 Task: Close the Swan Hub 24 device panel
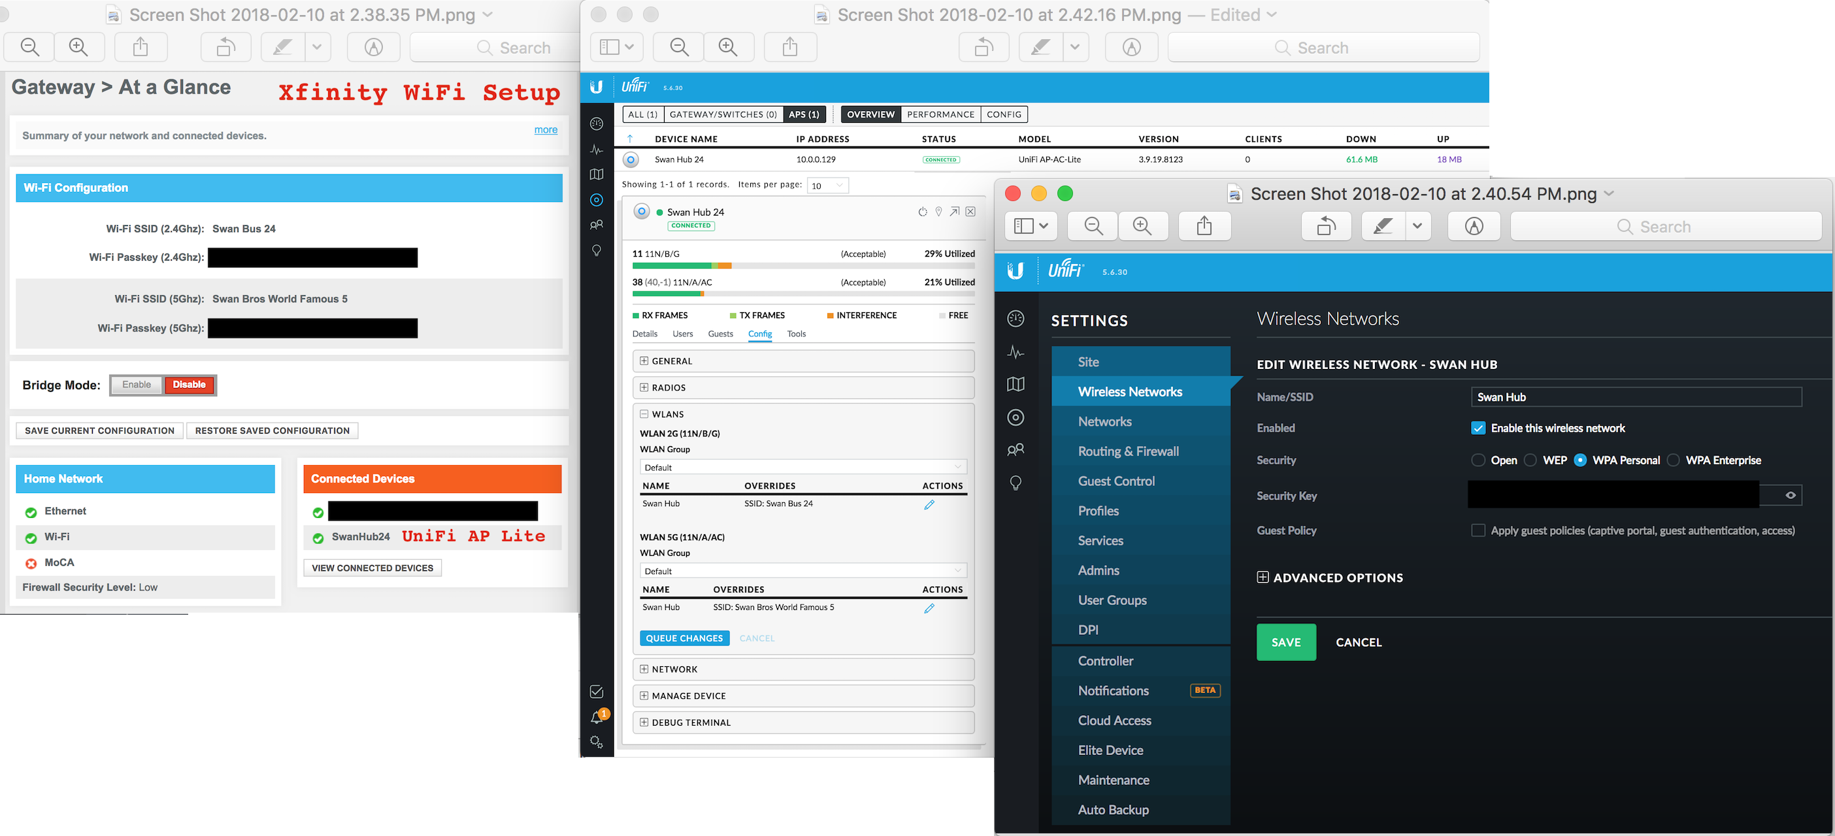click(x=970, y=212)
